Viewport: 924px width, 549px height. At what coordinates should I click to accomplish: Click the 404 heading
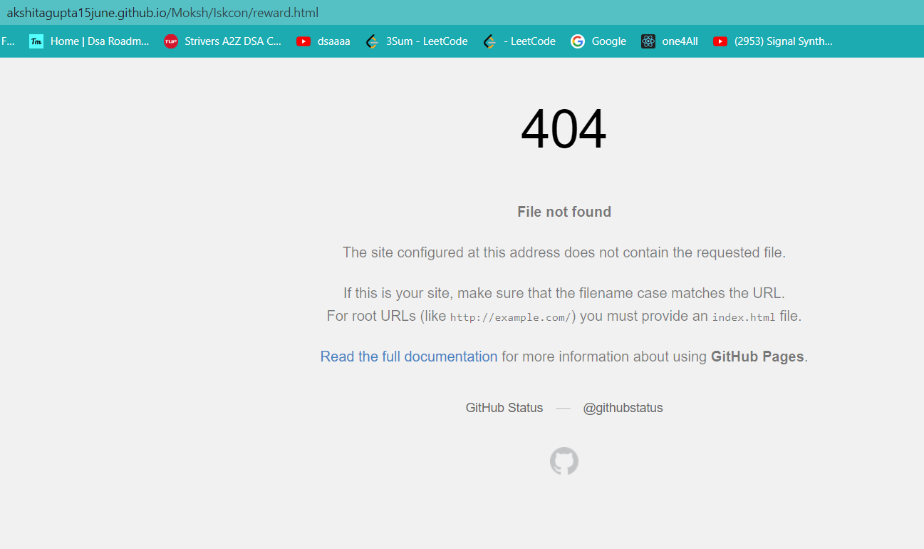pos(564,129)
